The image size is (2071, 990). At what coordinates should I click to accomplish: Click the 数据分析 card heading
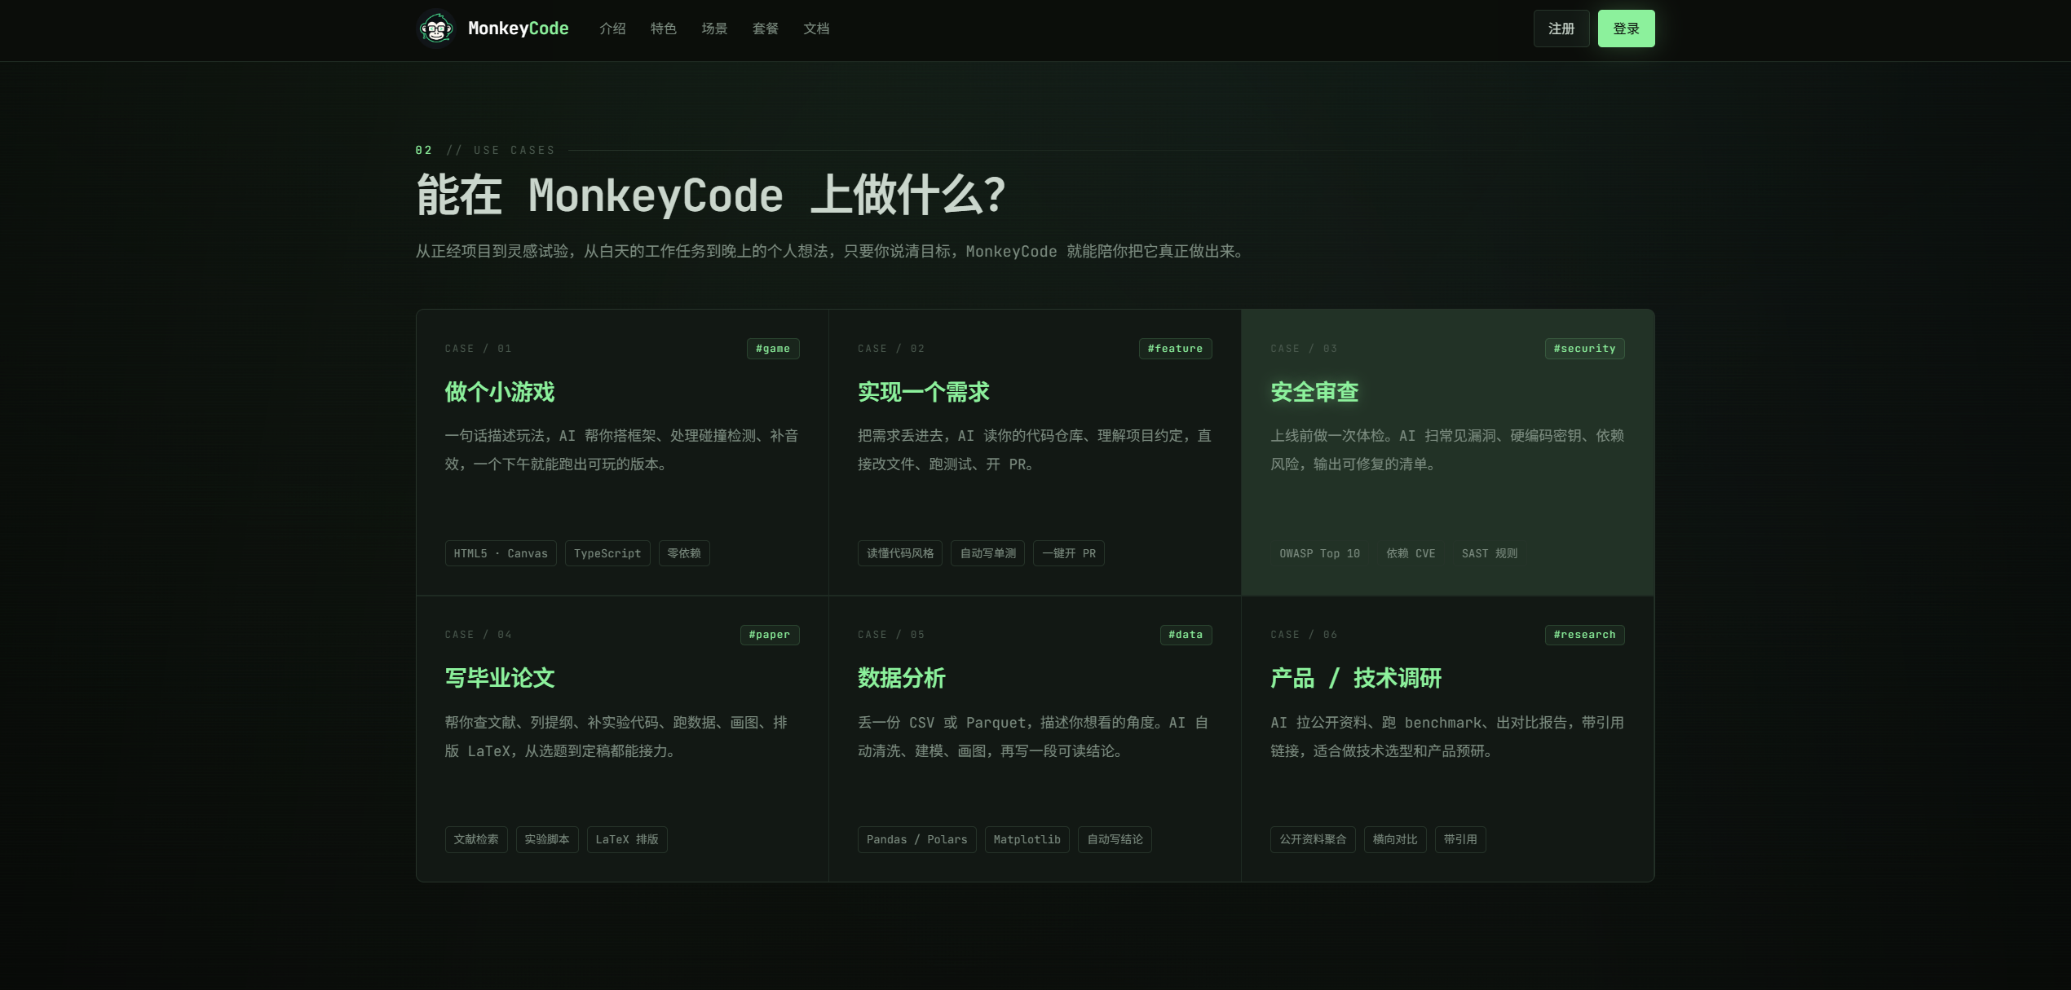[x=901, y=678]
